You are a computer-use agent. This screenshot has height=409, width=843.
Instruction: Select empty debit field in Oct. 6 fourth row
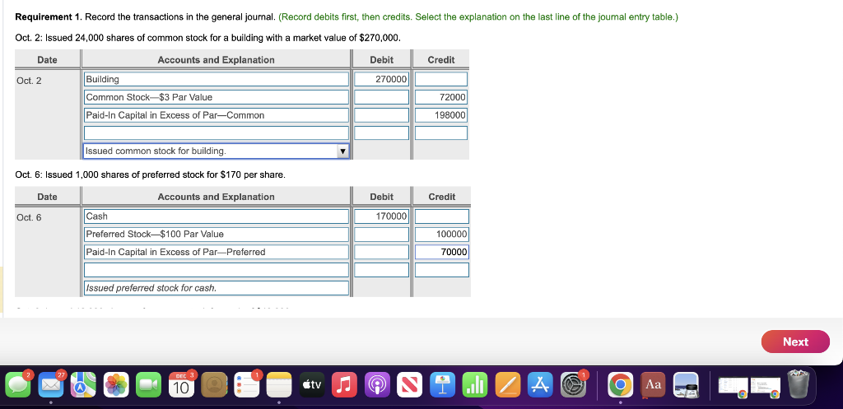click(381, 270)
